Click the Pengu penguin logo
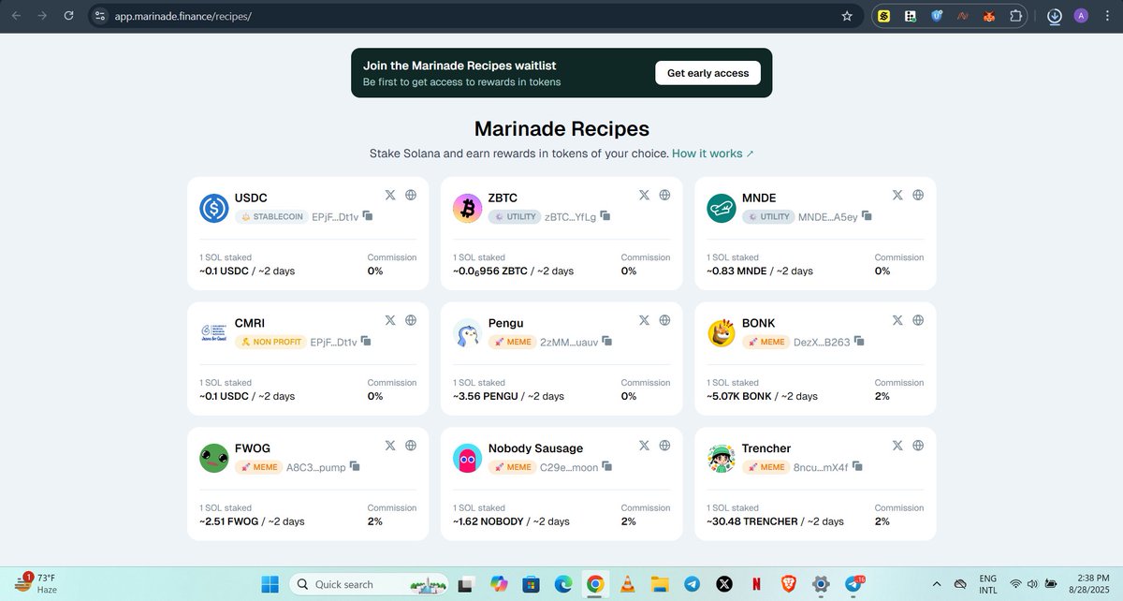 pos(468,333)
